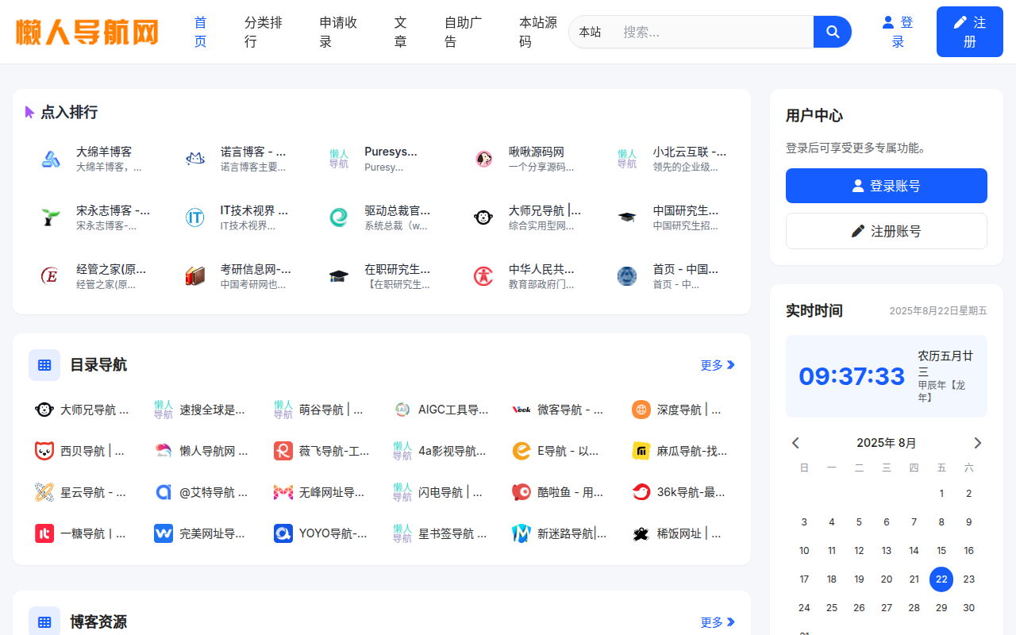Click the 完美网址导航 blue W icon

coord(164,533)
